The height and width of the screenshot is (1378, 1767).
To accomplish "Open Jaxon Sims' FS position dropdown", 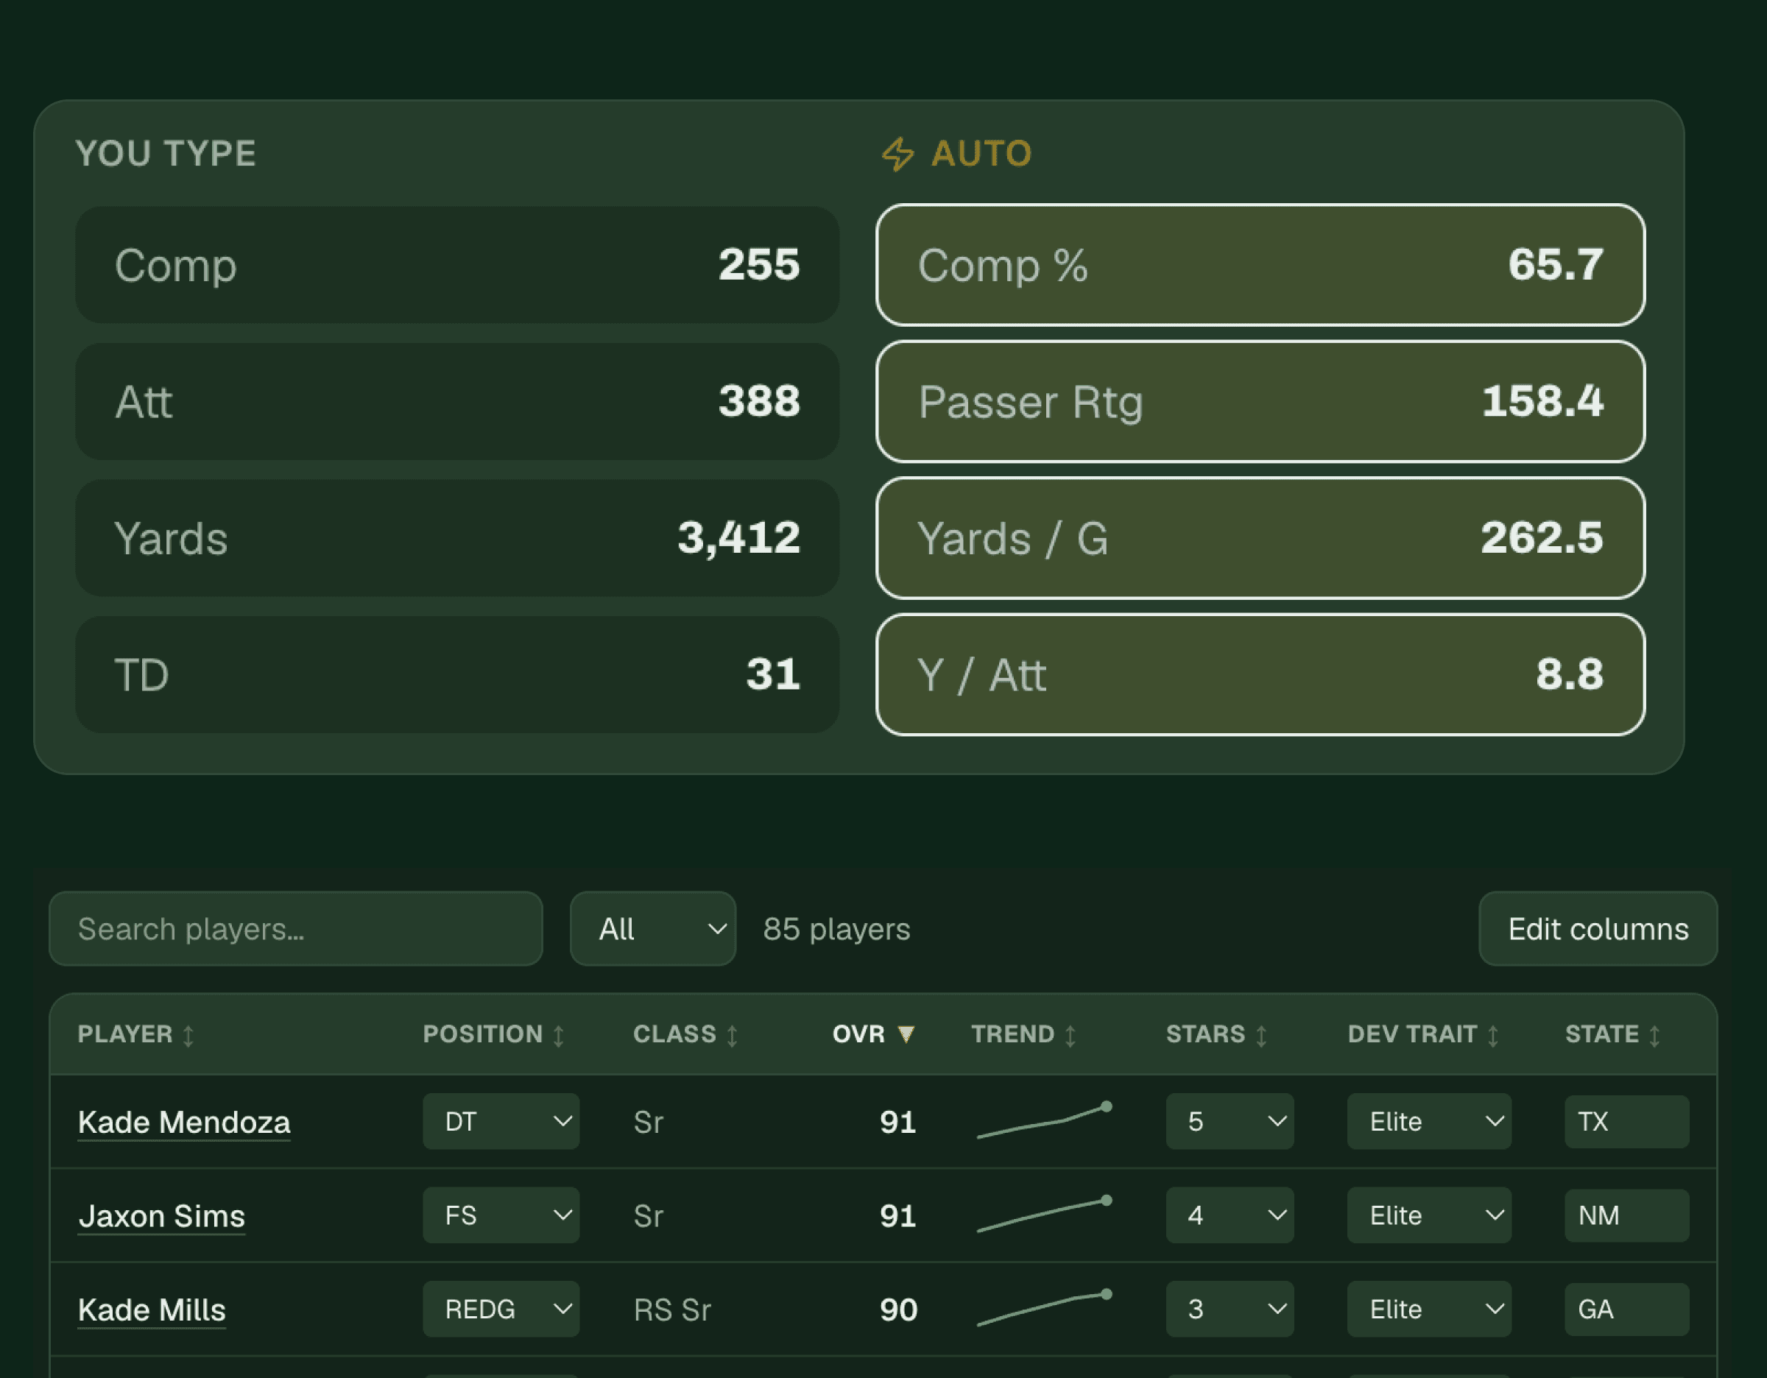I will pos(501,1215).
